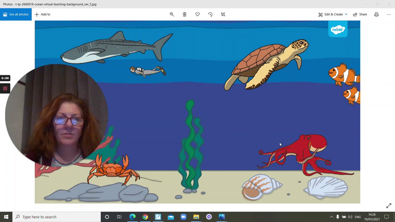Expand the Edit & Create dropdown arrow
Viewport: 395px width, 222px height.
(x=346, y=14)
